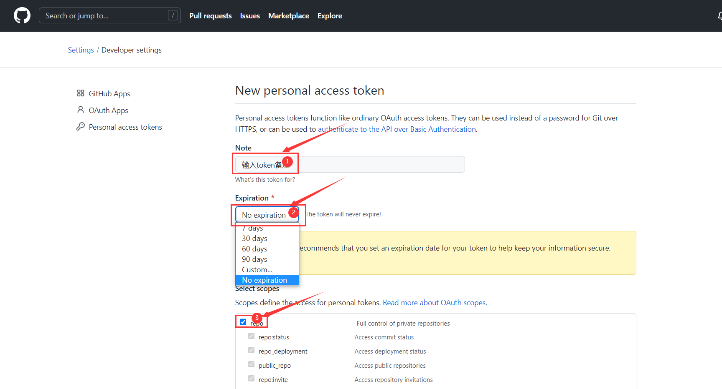Select the 30 days expiration option
722x389 pixels.
pyautogui.click(x=254, y=238)
